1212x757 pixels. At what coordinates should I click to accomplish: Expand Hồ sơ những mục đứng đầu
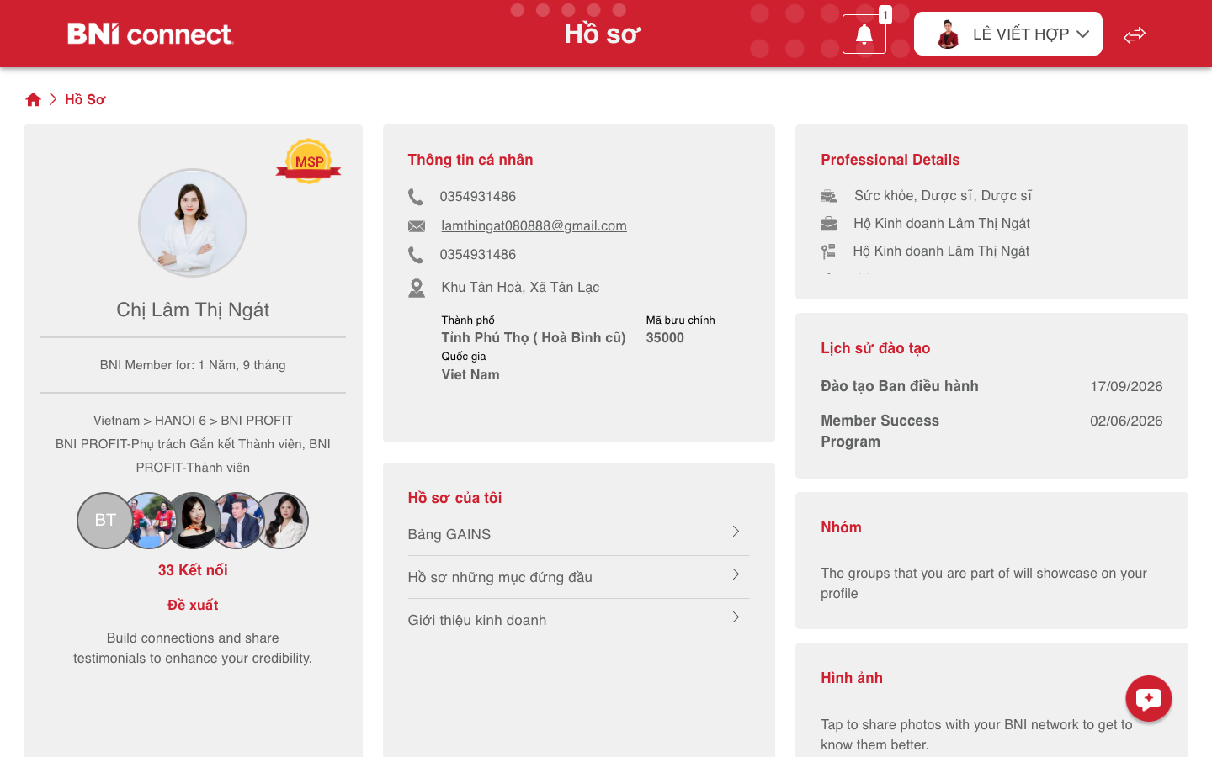pos(578,577)
